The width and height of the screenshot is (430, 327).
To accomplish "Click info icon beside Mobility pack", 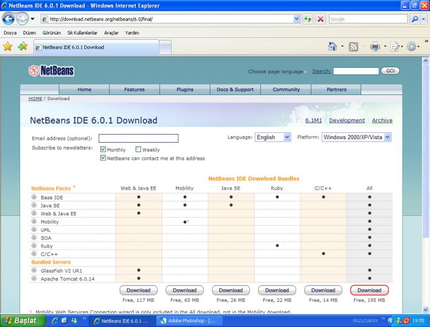I will pyautogui.click(x=34, y=221).
